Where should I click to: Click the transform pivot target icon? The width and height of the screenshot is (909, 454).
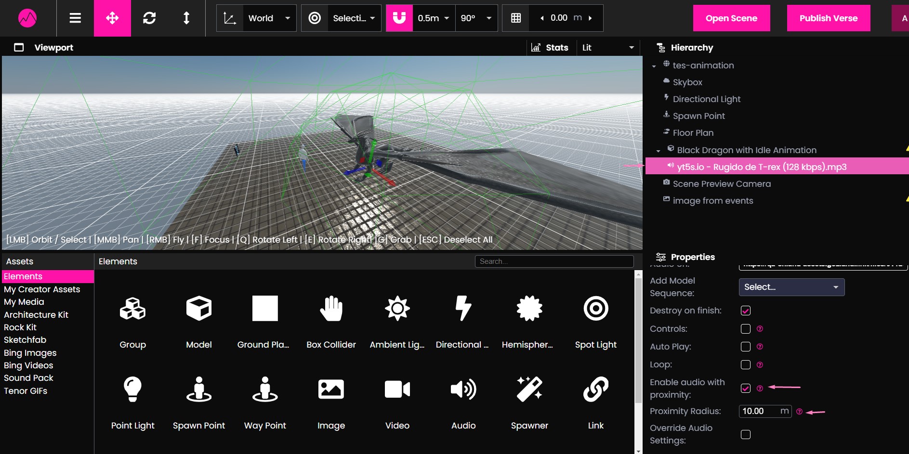tap(315, 18)
